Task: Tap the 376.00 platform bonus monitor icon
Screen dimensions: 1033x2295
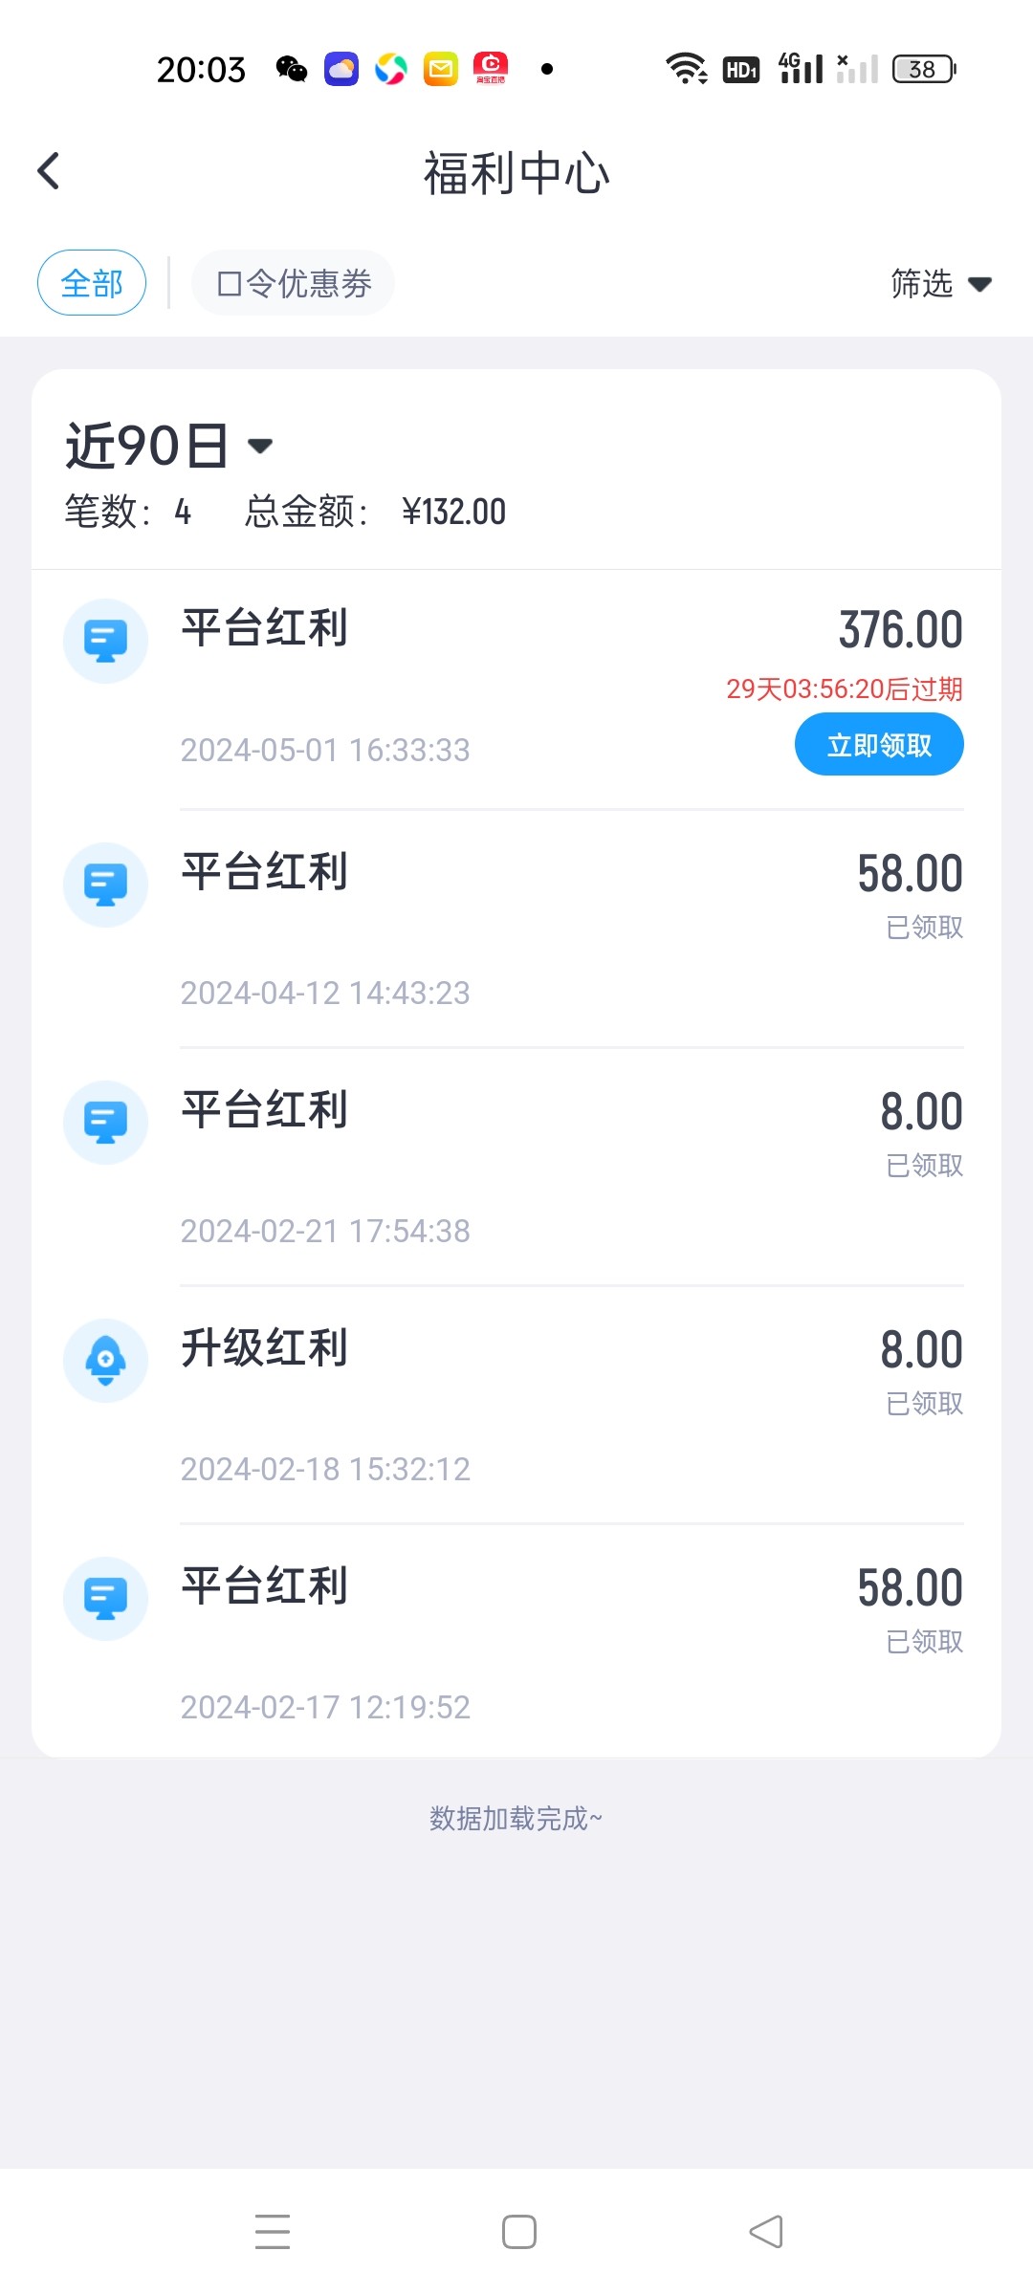Action: click(105, 641)
